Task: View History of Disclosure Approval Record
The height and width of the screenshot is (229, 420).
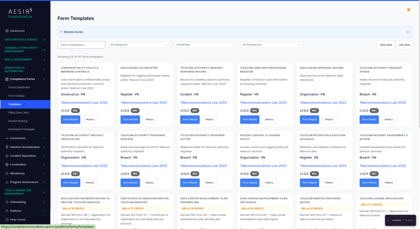Action: [x=329, y=119]
